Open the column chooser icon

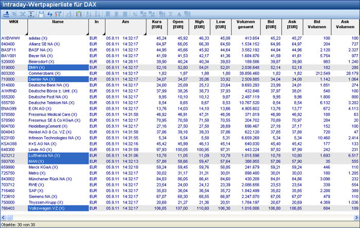pyautogui.click(x=79, y=14)
